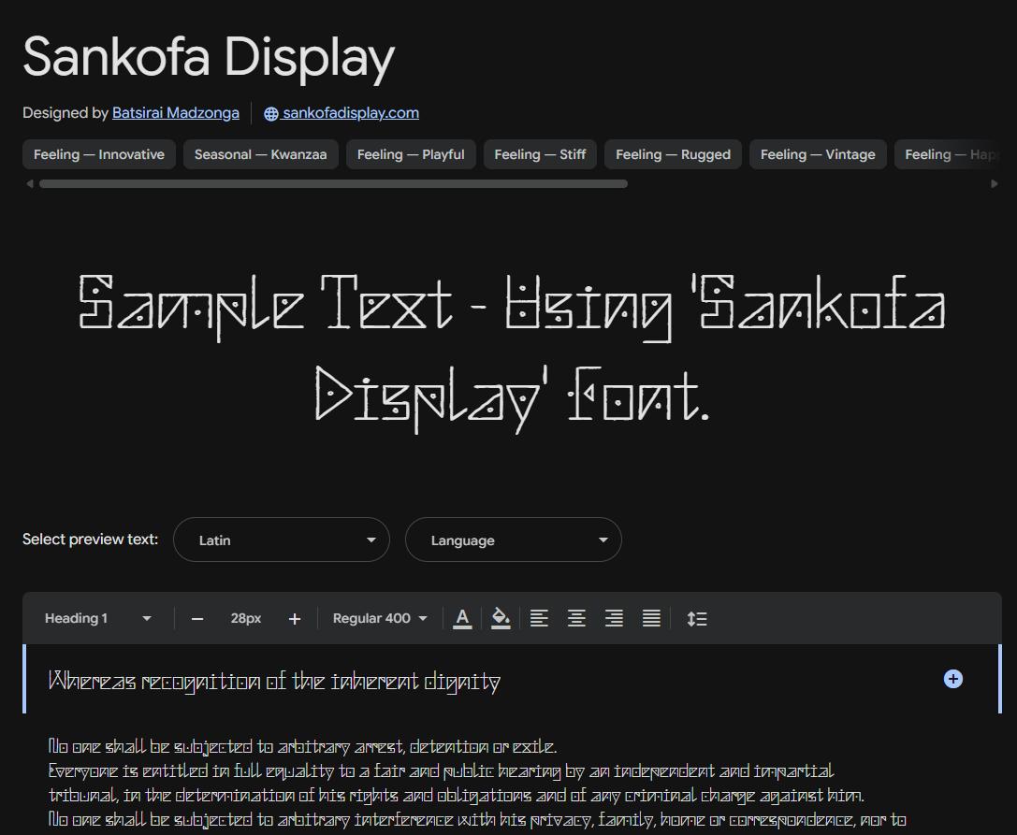Viewport: 1017px width, 835px height.
Task: Click the blue plus icon on the heading row
Action: pos(952,679)
